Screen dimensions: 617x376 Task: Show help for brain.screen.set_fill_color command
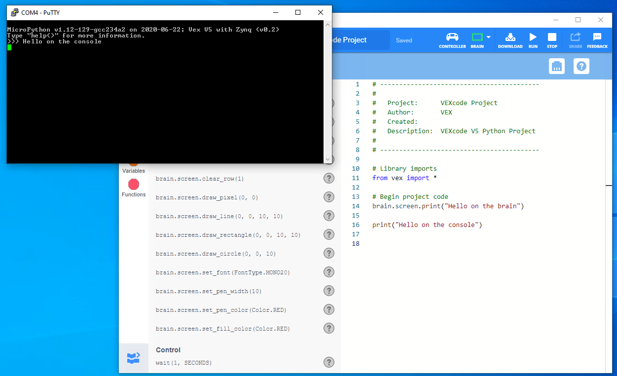coord(329,328)
